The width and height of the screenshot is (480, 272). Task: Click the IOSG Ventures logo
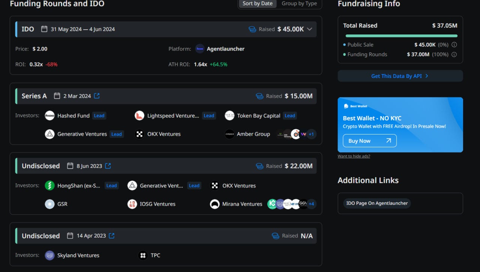[x=132, y=204]
